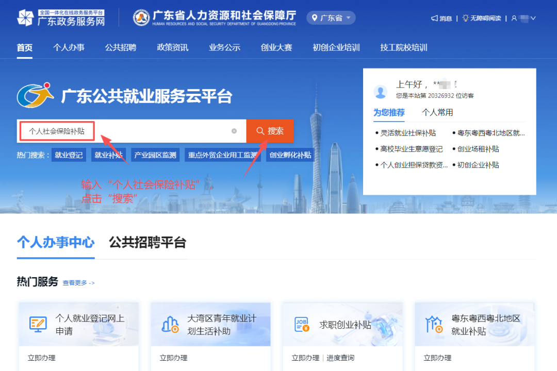Click the orange 搜索 button

point(270,131)
